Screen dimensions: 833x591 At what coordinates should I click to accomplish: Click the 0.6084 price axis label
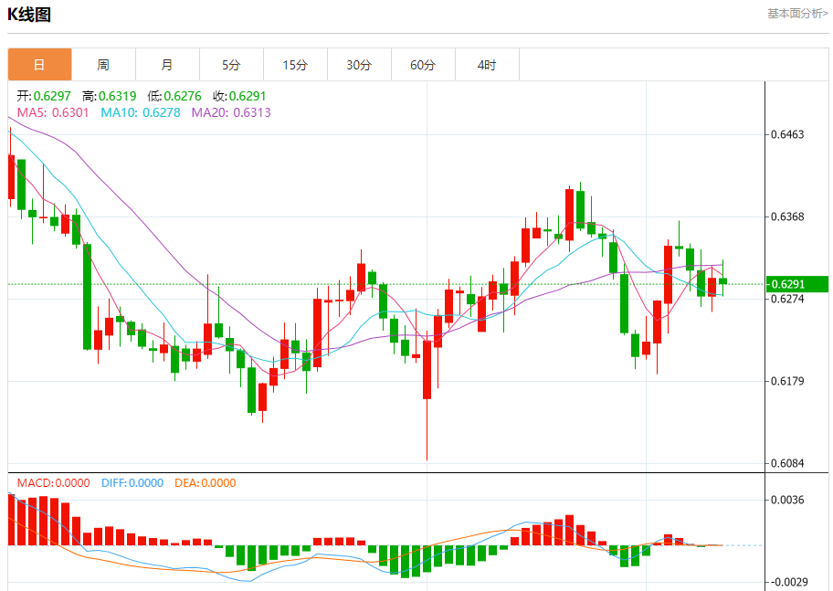coord(787,463)
